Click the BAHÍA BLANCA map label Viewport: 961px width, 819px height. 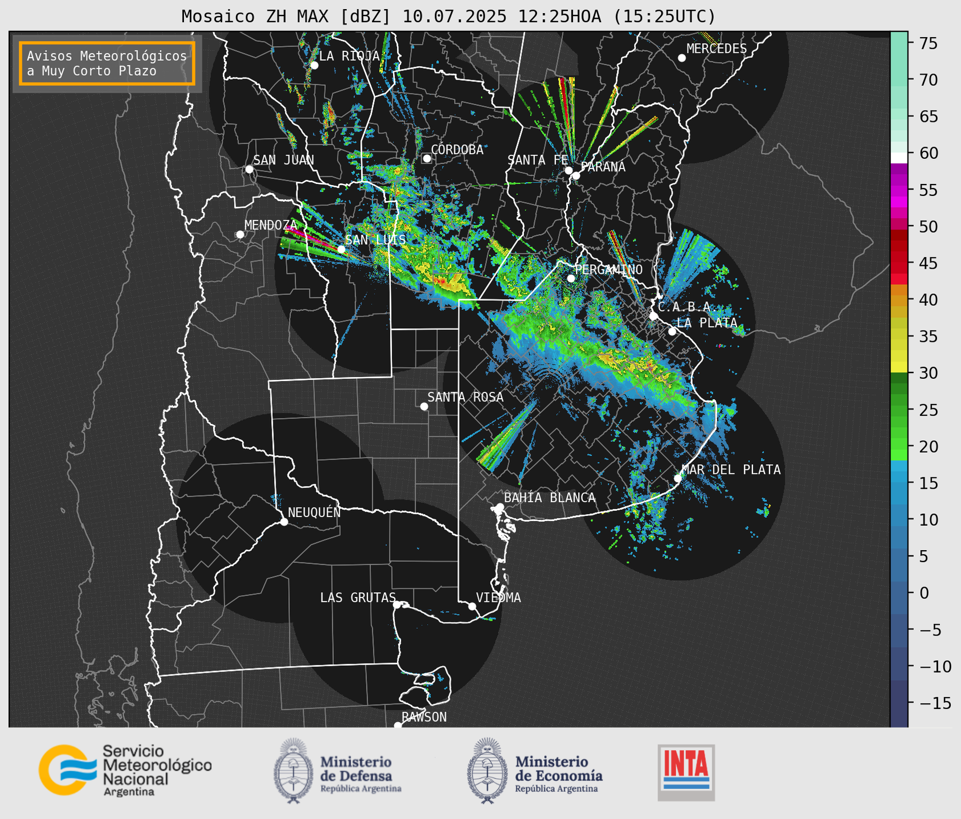tap(550, 497)
